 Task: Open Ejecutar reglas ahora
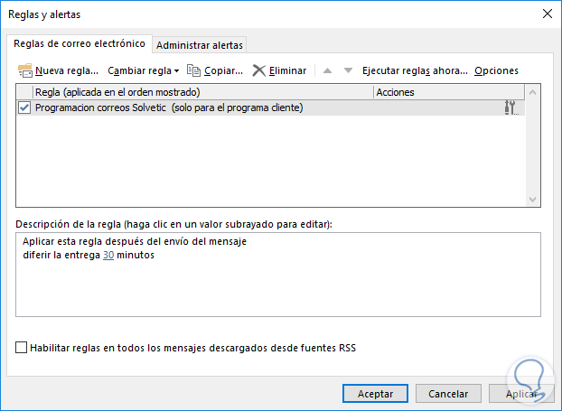415,70
